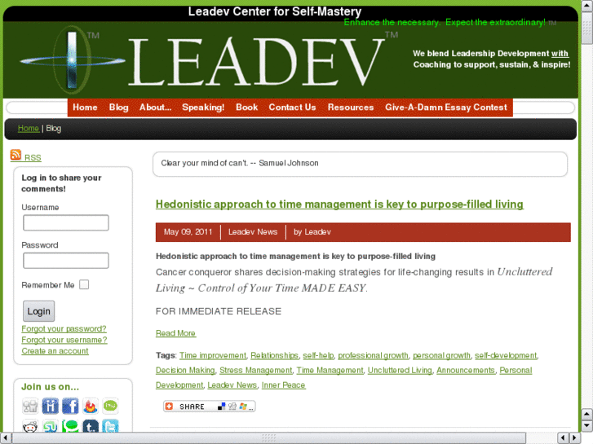Open the Leadev News tag
Screen dimensions: 593x444
[232, 385]
